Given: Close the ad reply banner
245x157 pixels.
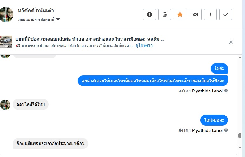Looking at the screenshot, I should (231, 42).
